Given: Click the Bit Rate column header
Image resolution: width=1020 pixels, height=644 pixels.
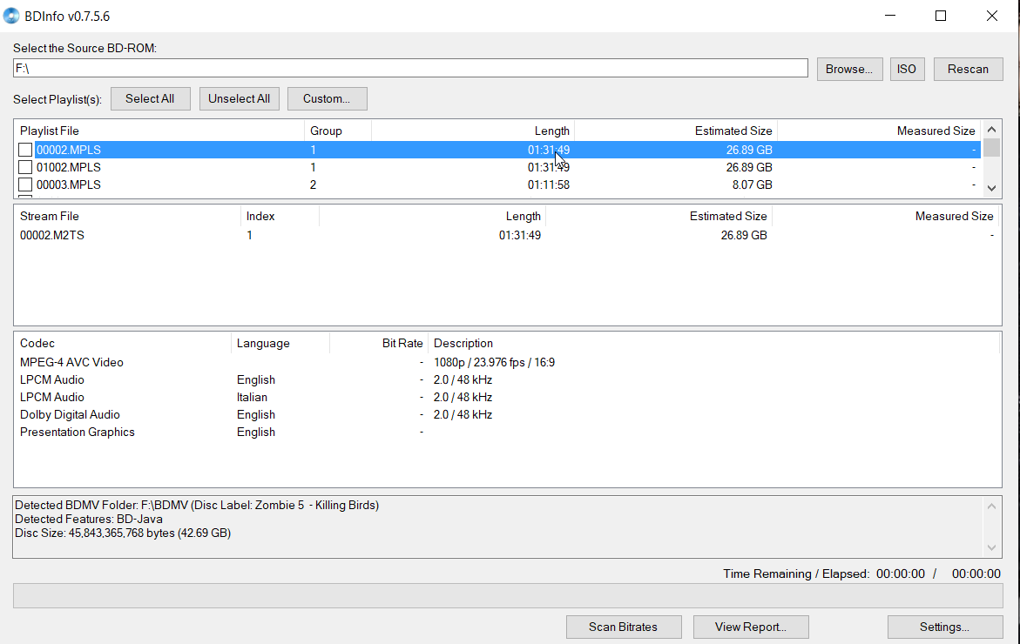Looking at the screenshot, I should pyautogui.click(x=379, y=343).
